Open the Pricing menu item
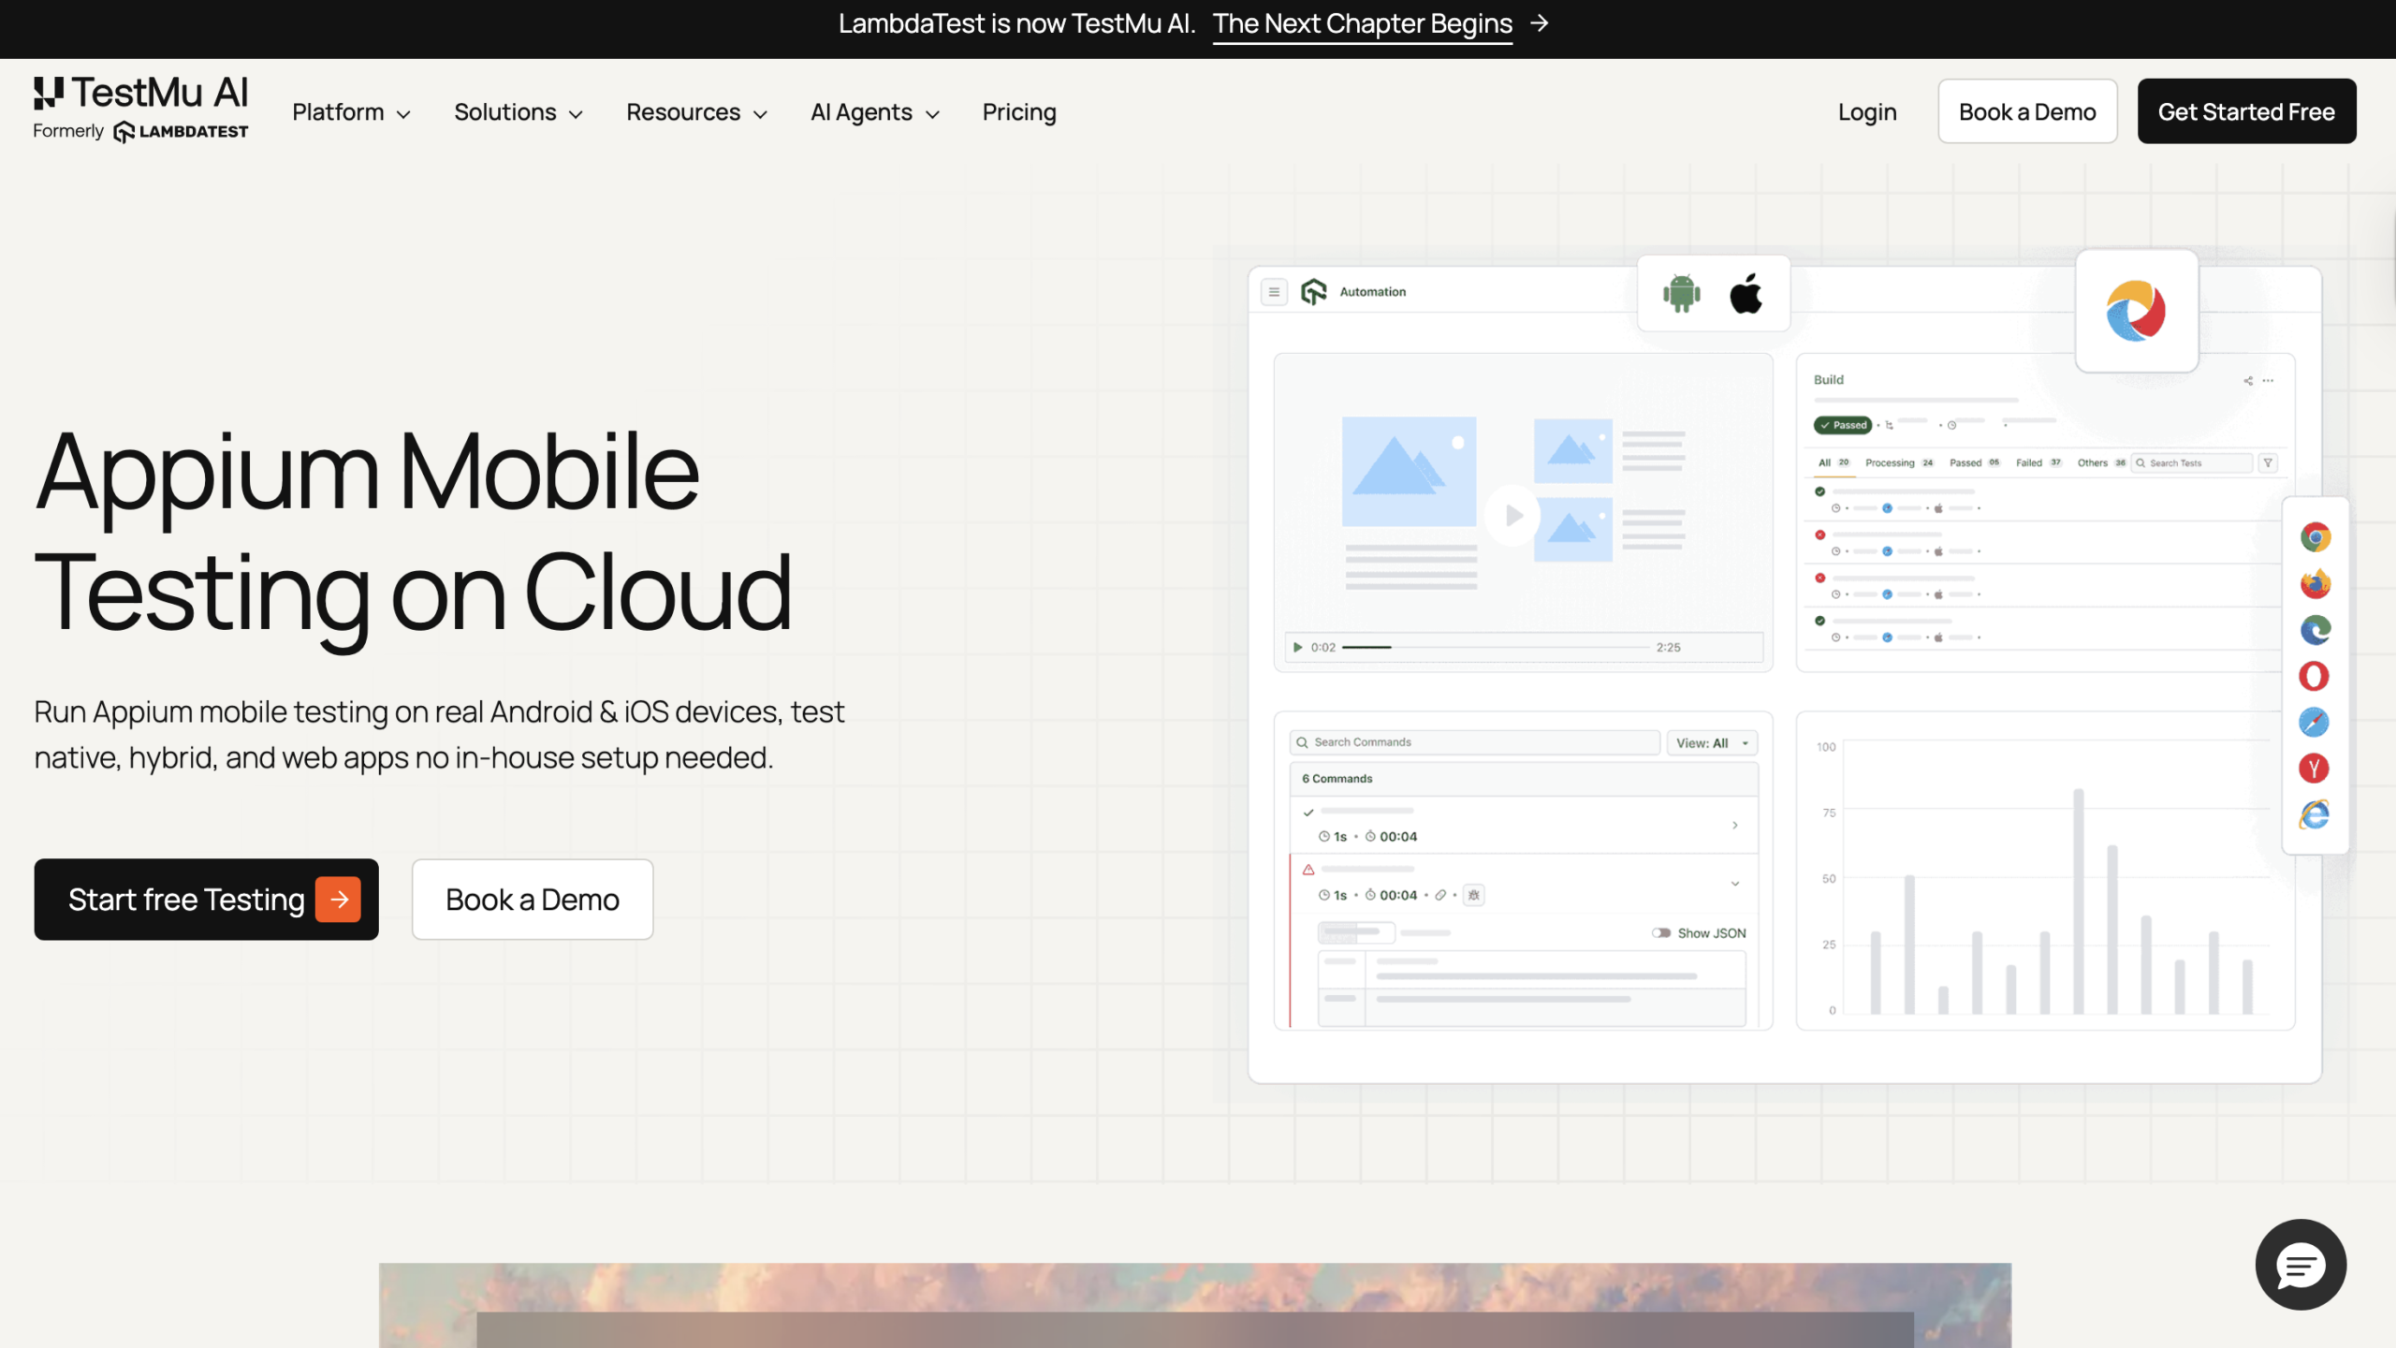 pyautogui.click(x=1018, y=112)
